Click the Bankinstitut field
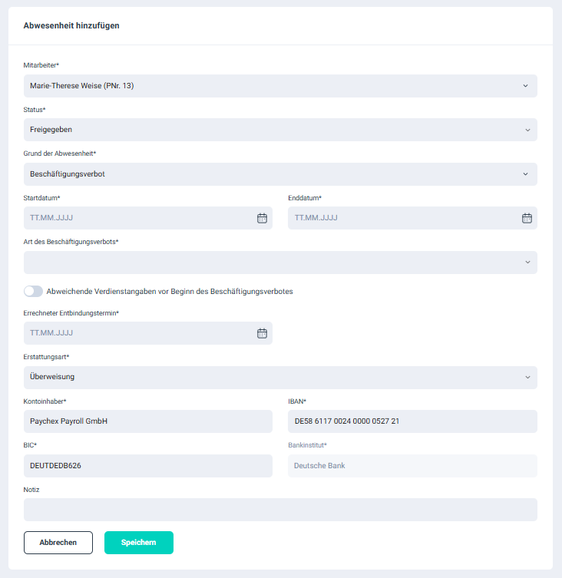 click(412, 466)
